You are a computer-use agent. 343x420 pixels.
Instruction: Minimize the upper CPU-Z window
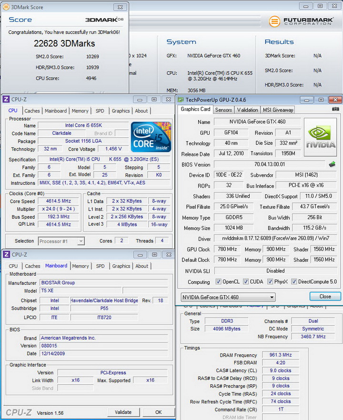140,100
